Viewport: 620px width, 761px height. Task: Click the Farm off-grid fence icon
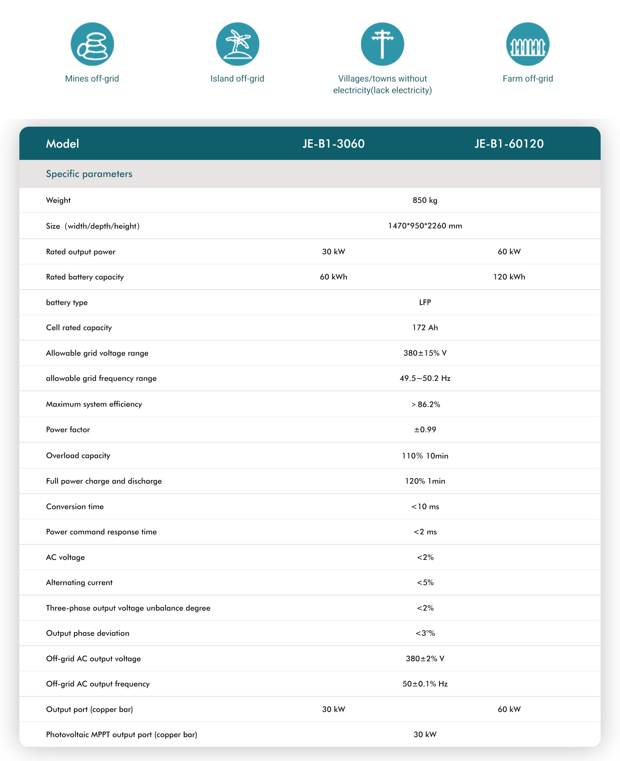click(x=528, y=44)
